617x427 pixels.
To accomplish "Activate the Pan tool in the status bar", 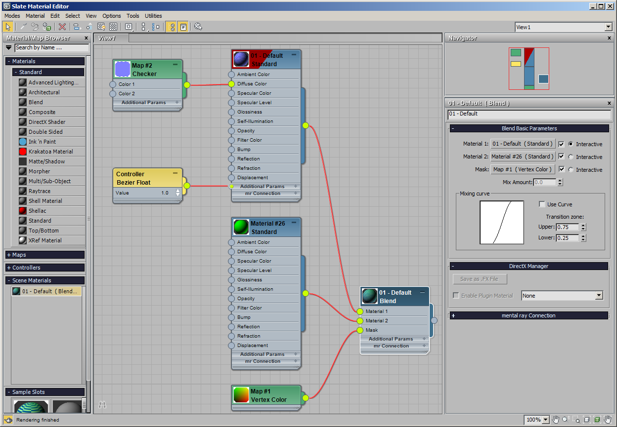I will point(556,420).
